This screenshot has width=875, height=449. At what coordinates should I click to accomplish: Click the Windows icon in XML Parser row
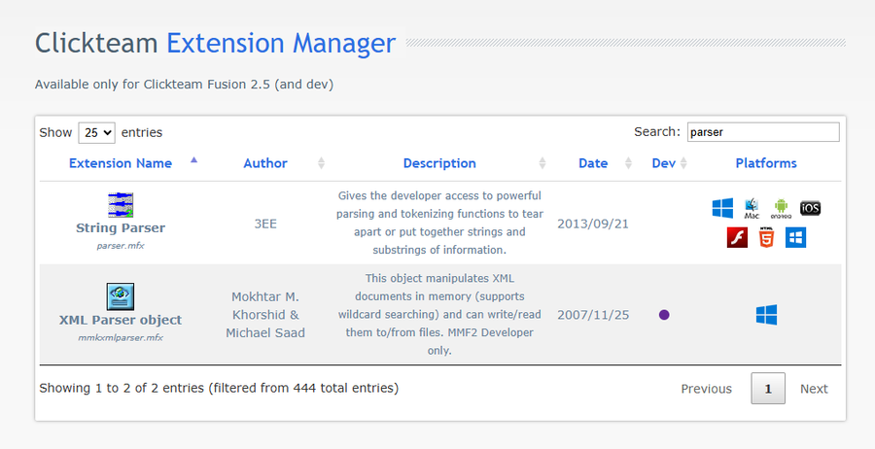click(766, 315)
